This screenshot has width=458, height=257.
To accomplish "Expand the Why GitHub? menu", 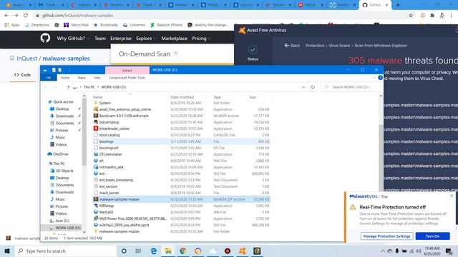I will [73, 38].
